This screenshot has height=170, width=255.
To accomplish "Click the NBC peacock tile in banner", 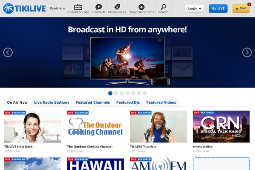I will click(73, 69).
